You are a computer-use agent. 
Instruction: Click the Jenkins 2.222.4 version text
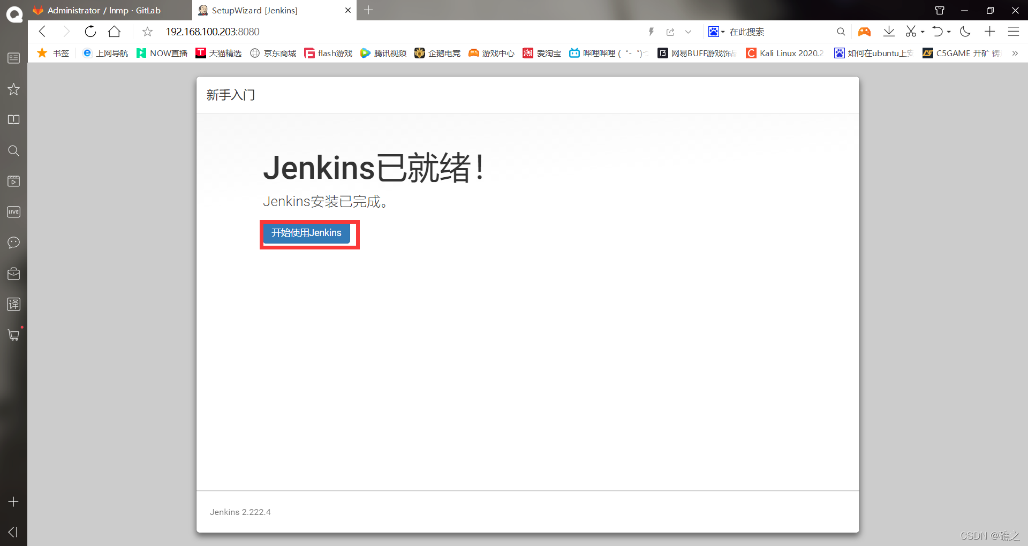point(240,512)
